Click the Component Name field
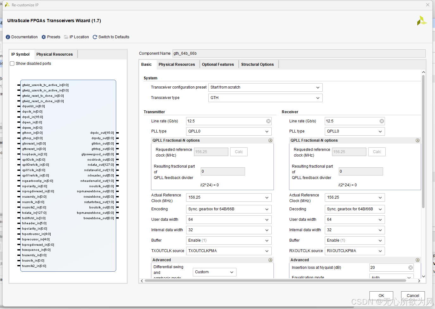 (x=299, y=53)
